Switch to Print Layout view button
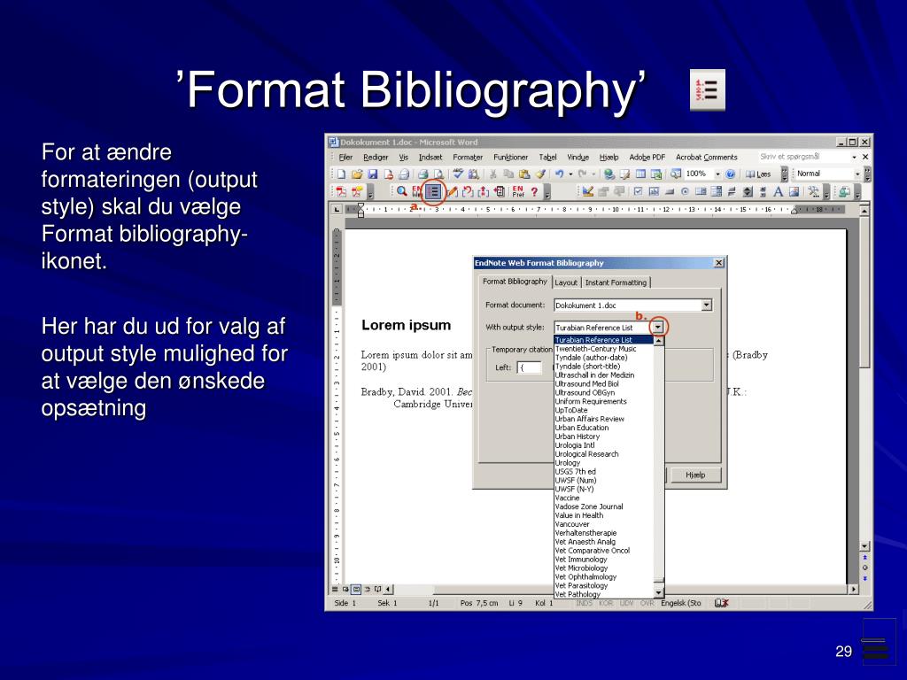 pos(356,589)
